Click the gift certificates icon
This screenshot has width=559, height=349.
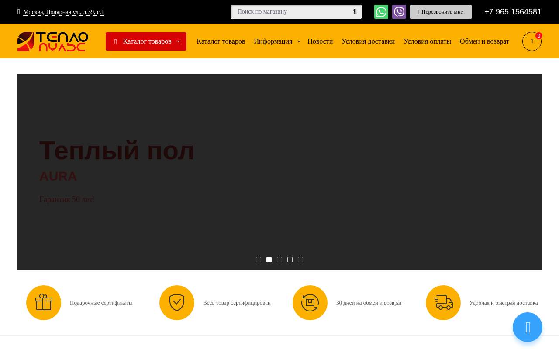pyautogui.click(x=44, y=303)
